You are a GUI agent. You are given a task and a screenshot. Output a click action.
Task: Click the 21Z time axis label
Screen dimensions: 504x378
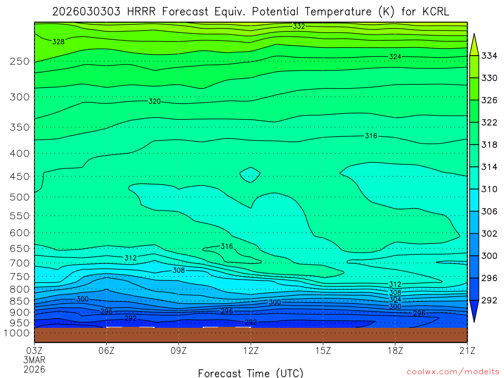click(x=468, y=350)
